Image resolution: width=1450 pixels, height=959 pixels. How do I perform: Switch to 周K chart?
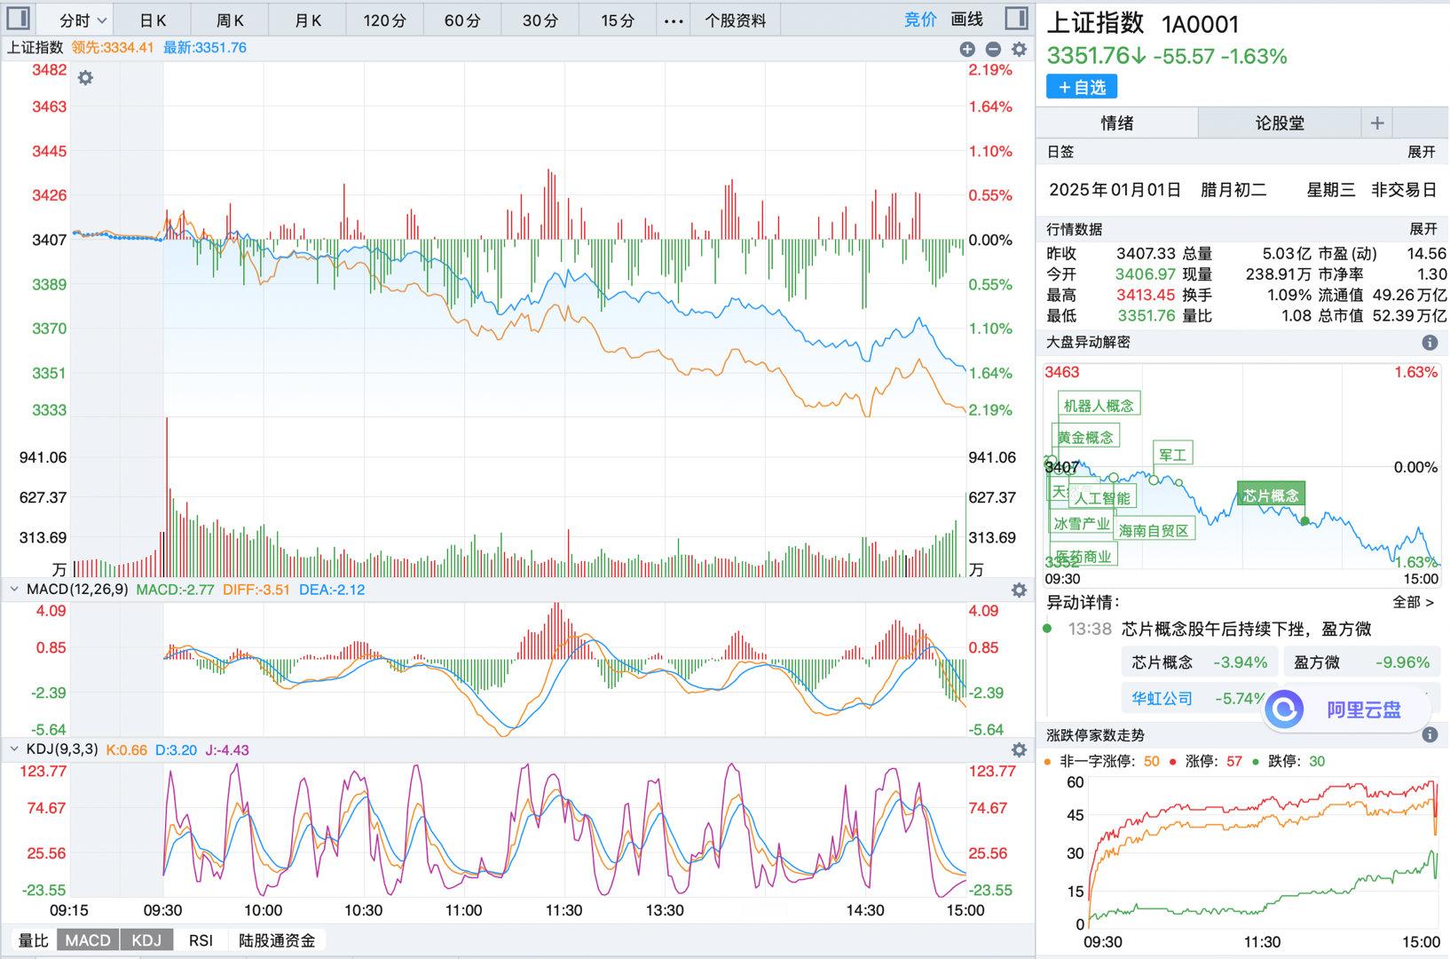coord(230,20)
